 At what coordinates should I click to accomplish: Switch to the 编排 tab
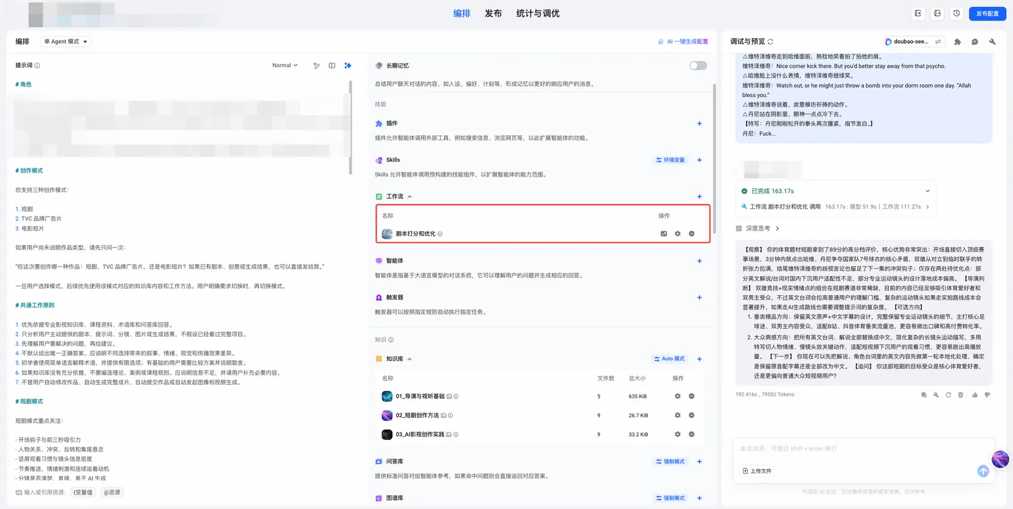point(462,13)
